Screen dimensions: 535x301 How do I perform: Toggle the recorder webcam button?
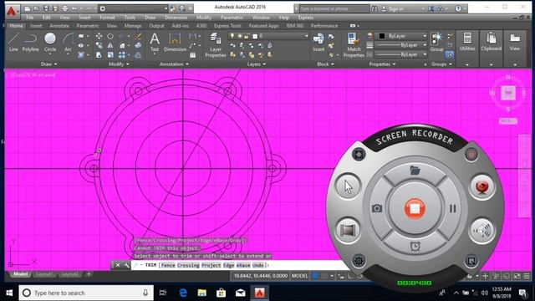pyautogui.click(x=481, y=186)
